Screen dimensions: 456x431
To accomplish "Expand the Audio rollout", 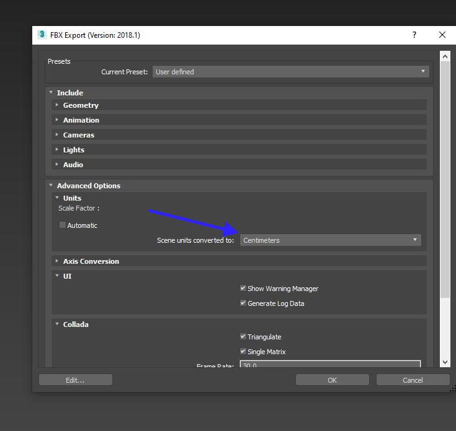I will pyautogui.click(x=73, y=165).
